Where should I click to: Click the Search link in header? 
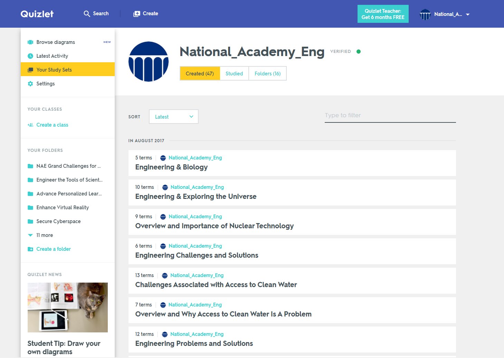pos(101,13)
